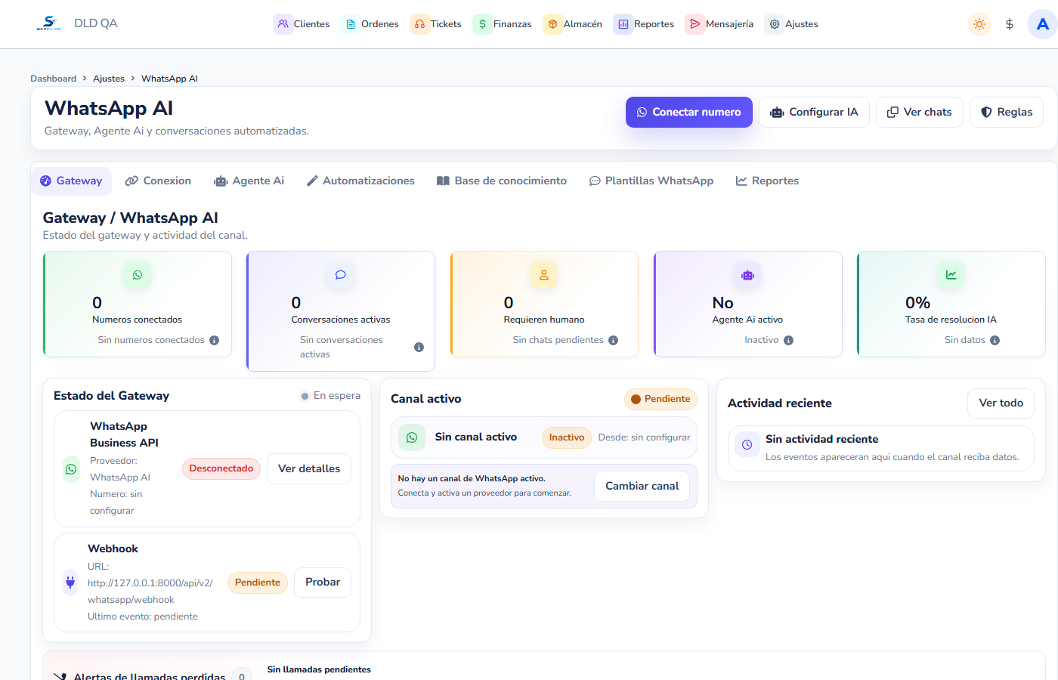Click 'Inactivo' badge in Canal activo

[x=567, y=437]
